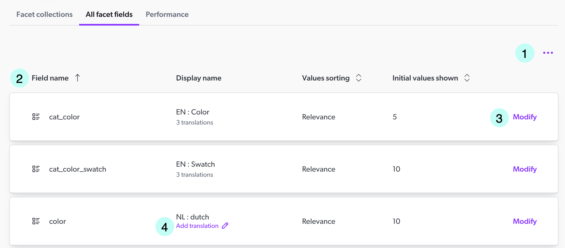Screen dimensions: 565x248
Task: Click the ascending arrow beside Field name
Action: point(78,78)
